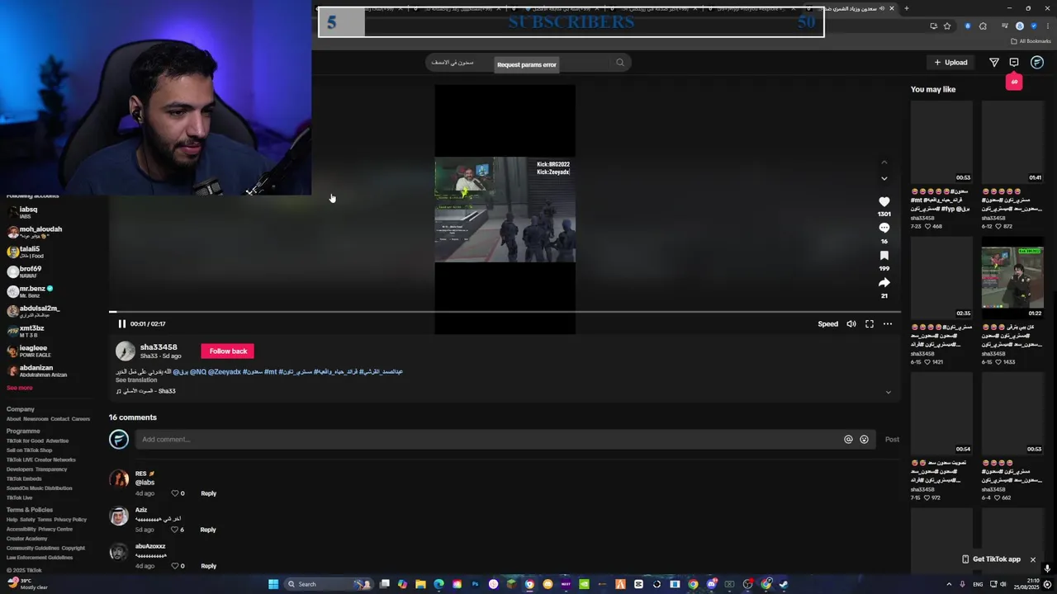Seek on the video progress bar

coord(505,312)
